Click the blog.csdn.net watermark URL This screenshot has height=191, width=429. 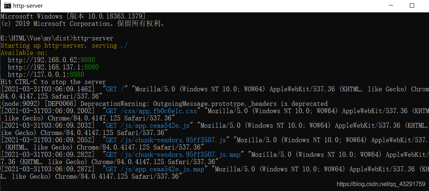click(381, 184)
